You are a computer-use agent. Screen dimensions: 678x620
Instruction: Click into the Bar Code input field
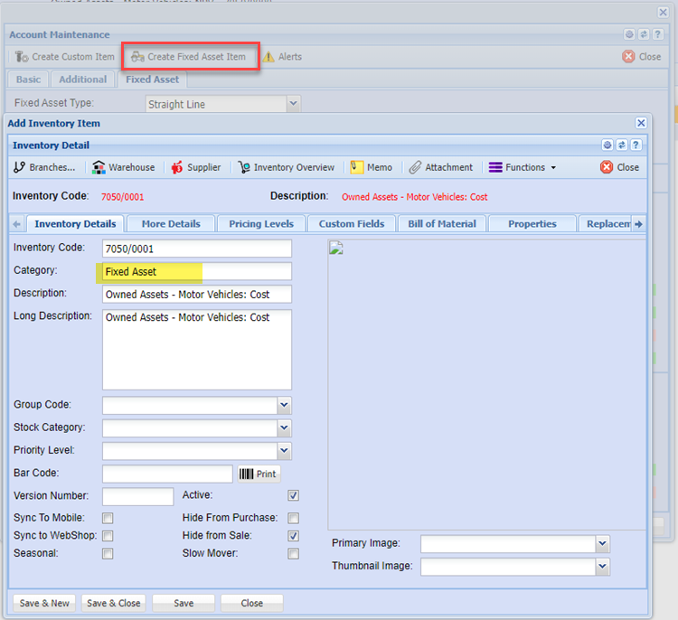pyautogui.click(x=167, y=474)
